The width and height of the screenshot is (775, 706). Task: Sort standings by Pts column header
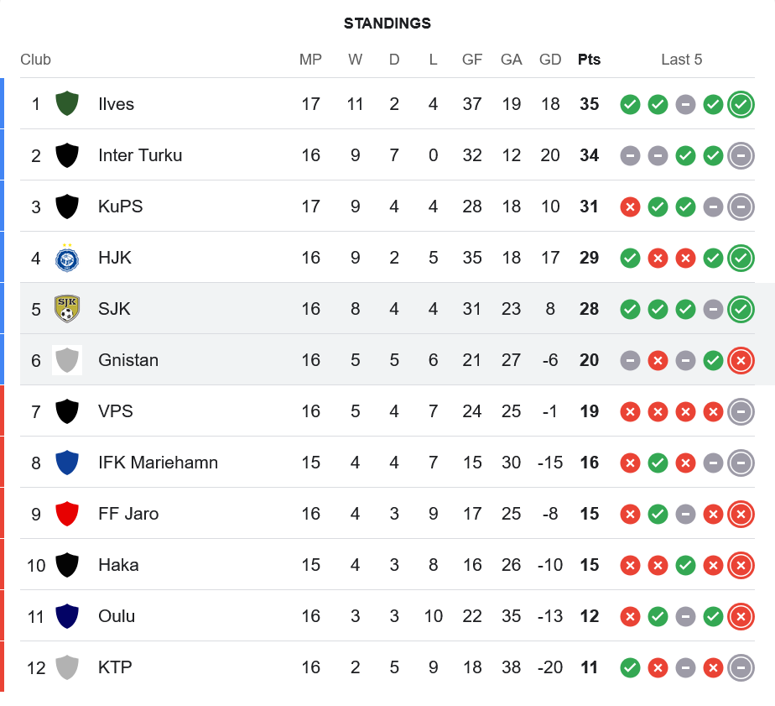[x=589, y=60]
